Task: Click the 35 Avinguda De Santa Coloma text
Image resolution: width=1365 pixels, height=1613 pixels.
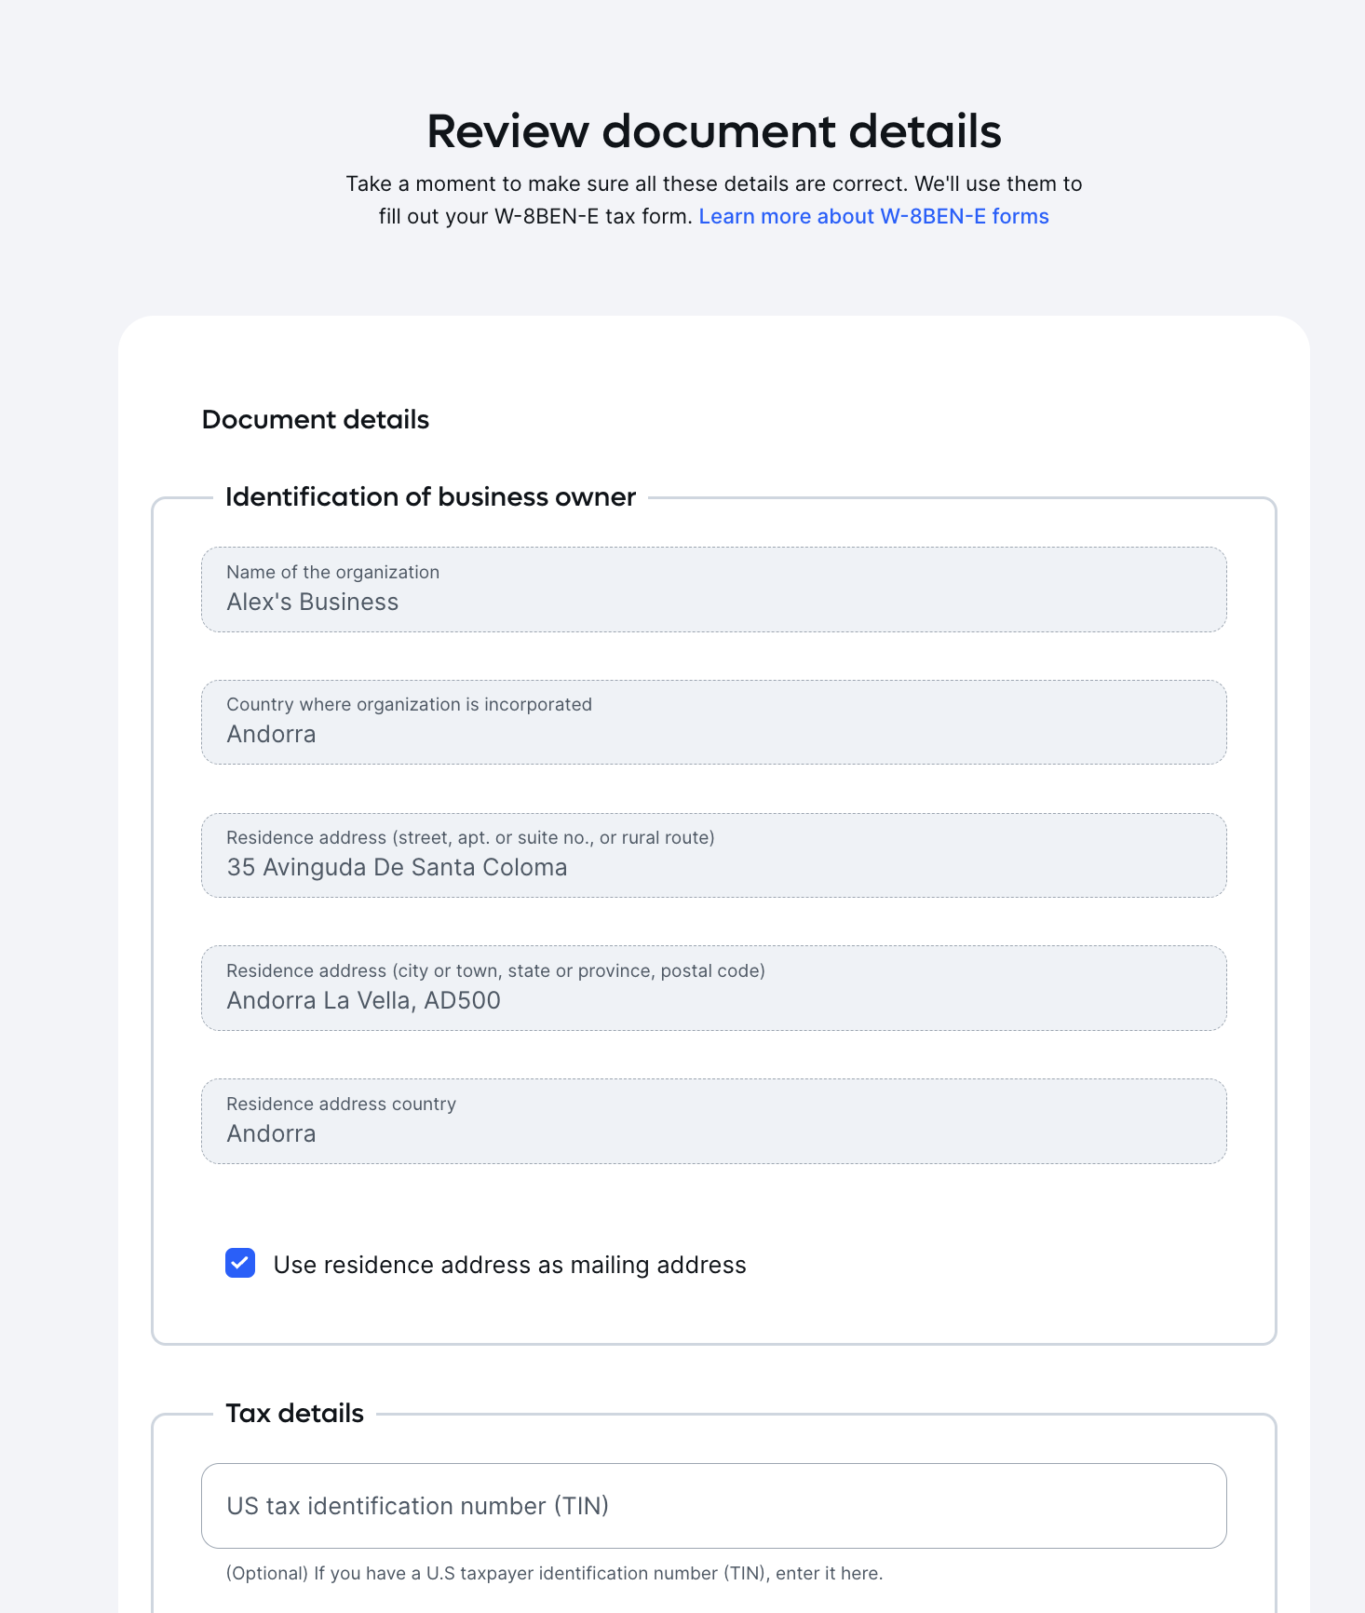Action: pyautogui.click(x=397, y=868)
